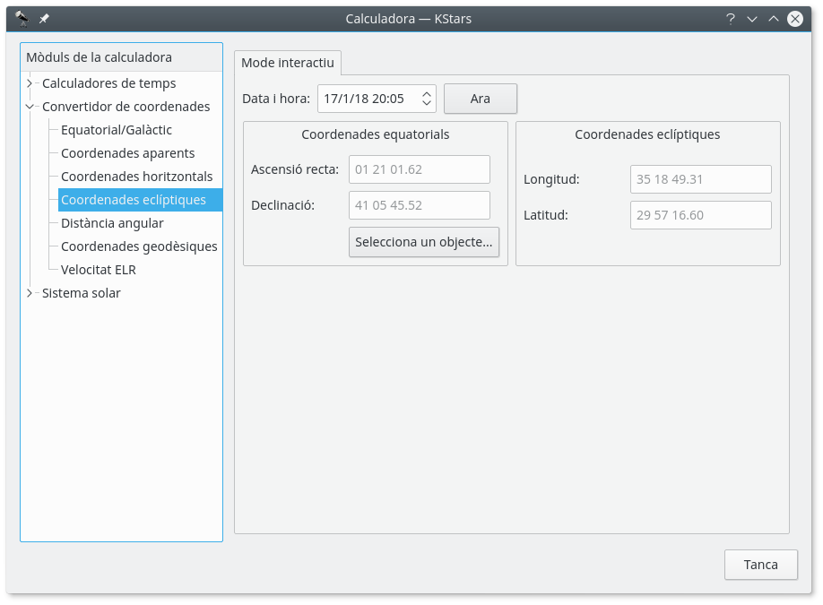Open the Distància angular module
The image size is (823, 605).
[x=112, y=223]
